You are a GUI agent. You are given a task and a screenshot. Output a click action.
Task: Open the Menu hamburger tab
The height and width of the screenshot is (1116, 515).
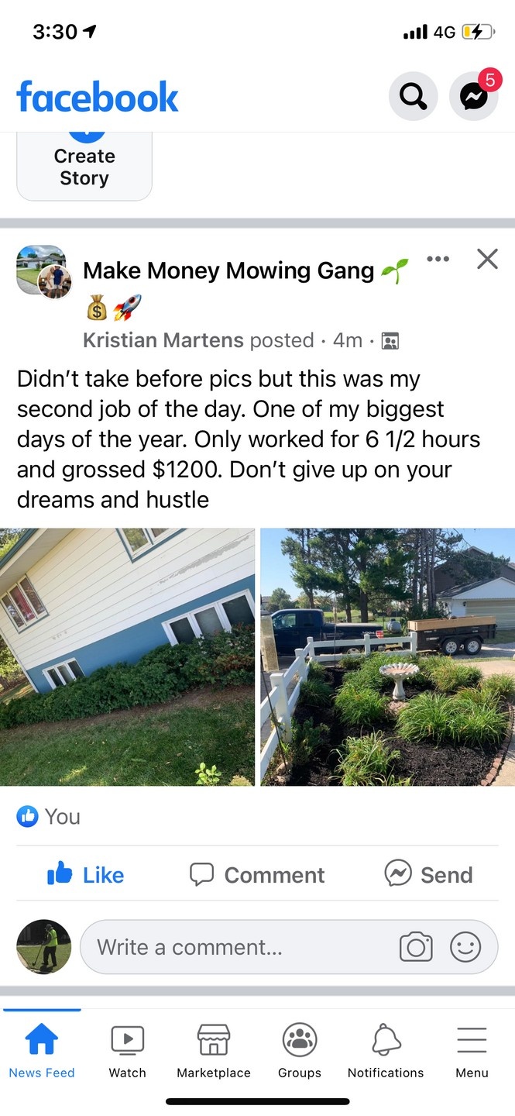pos(472,1051)
